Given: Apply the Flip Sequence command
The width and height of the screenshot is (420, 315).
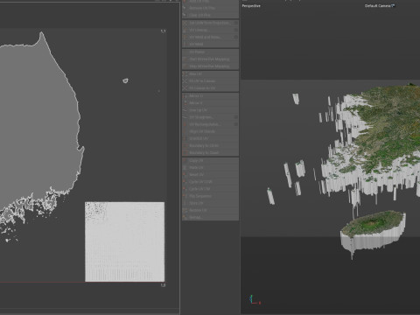Looking at the screenshot, I should (210, 196).
